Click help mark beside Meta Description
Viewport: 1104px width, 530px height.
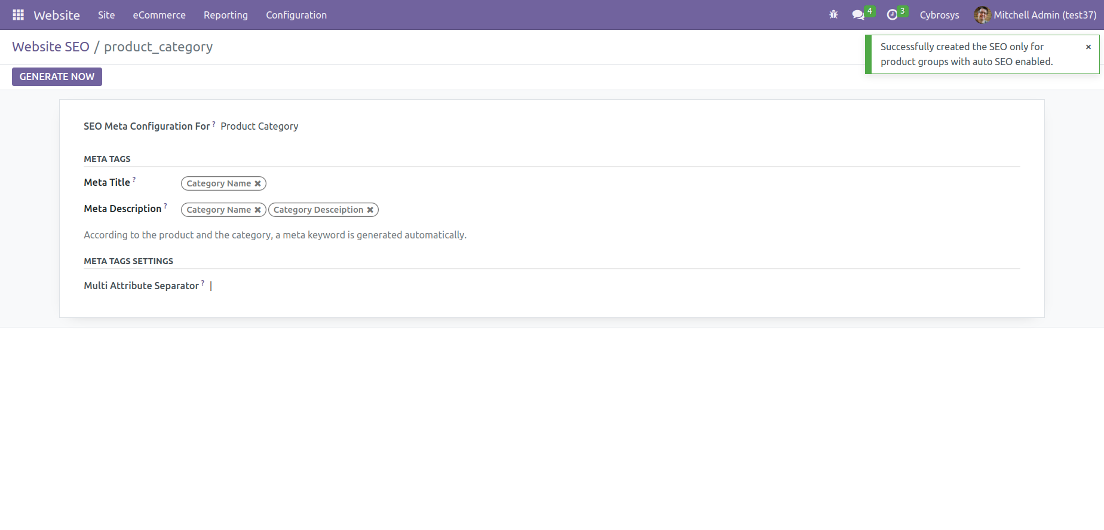pyautogui.click(x=165, y=206)
